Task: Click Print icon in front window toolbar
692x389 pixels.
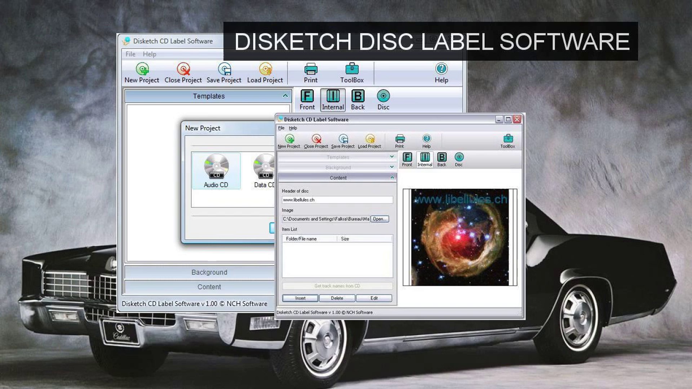Action: (400, 139)
